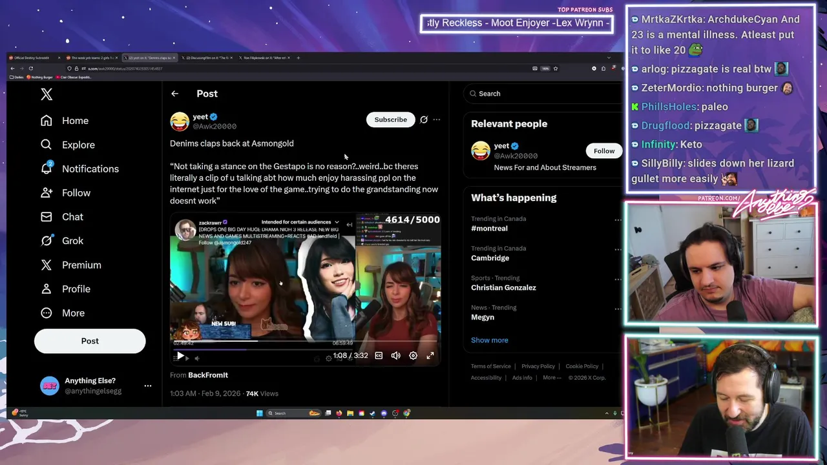Play the embedded video

(x=180, y=356)
